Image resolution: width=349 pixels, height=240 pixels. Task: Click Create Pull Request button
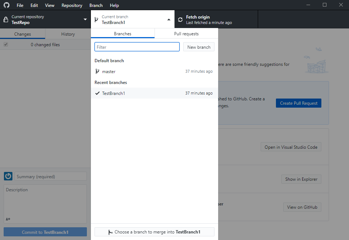(298, 103)
